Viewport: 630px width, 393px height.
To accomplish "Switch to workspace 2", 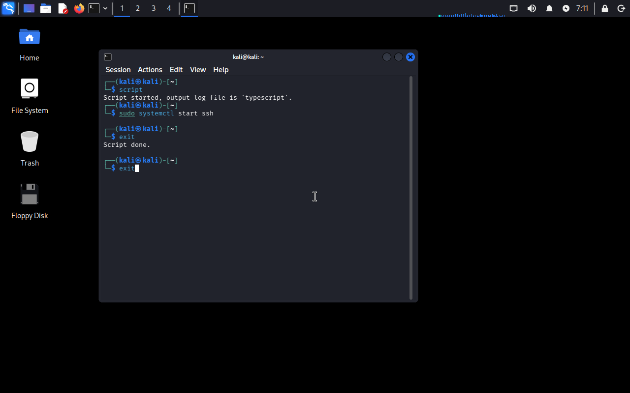I will (x=138, y=8).
